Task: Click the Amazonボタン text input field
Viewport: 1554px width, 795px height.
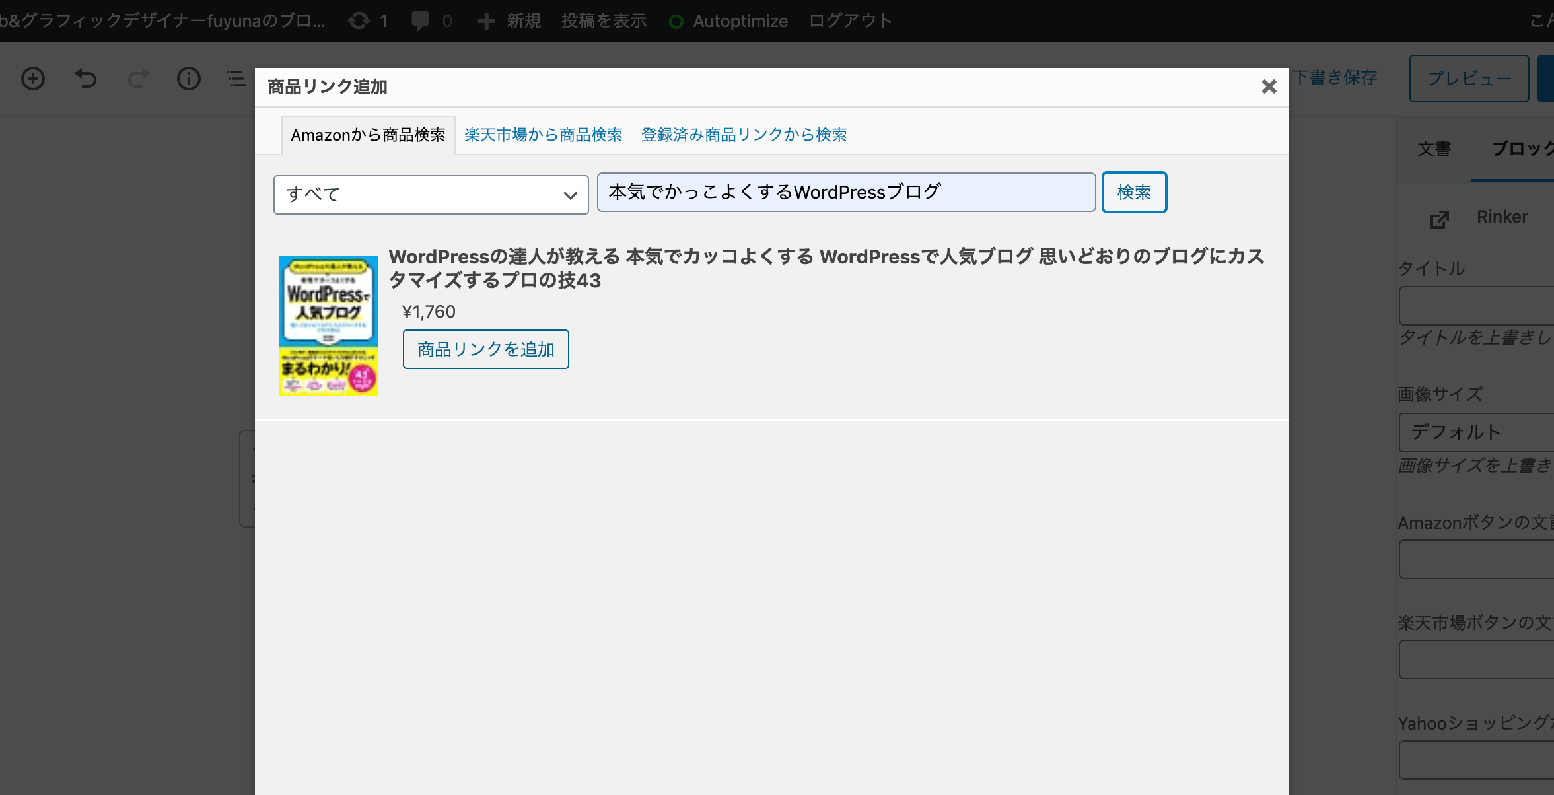Action: 1476,559
